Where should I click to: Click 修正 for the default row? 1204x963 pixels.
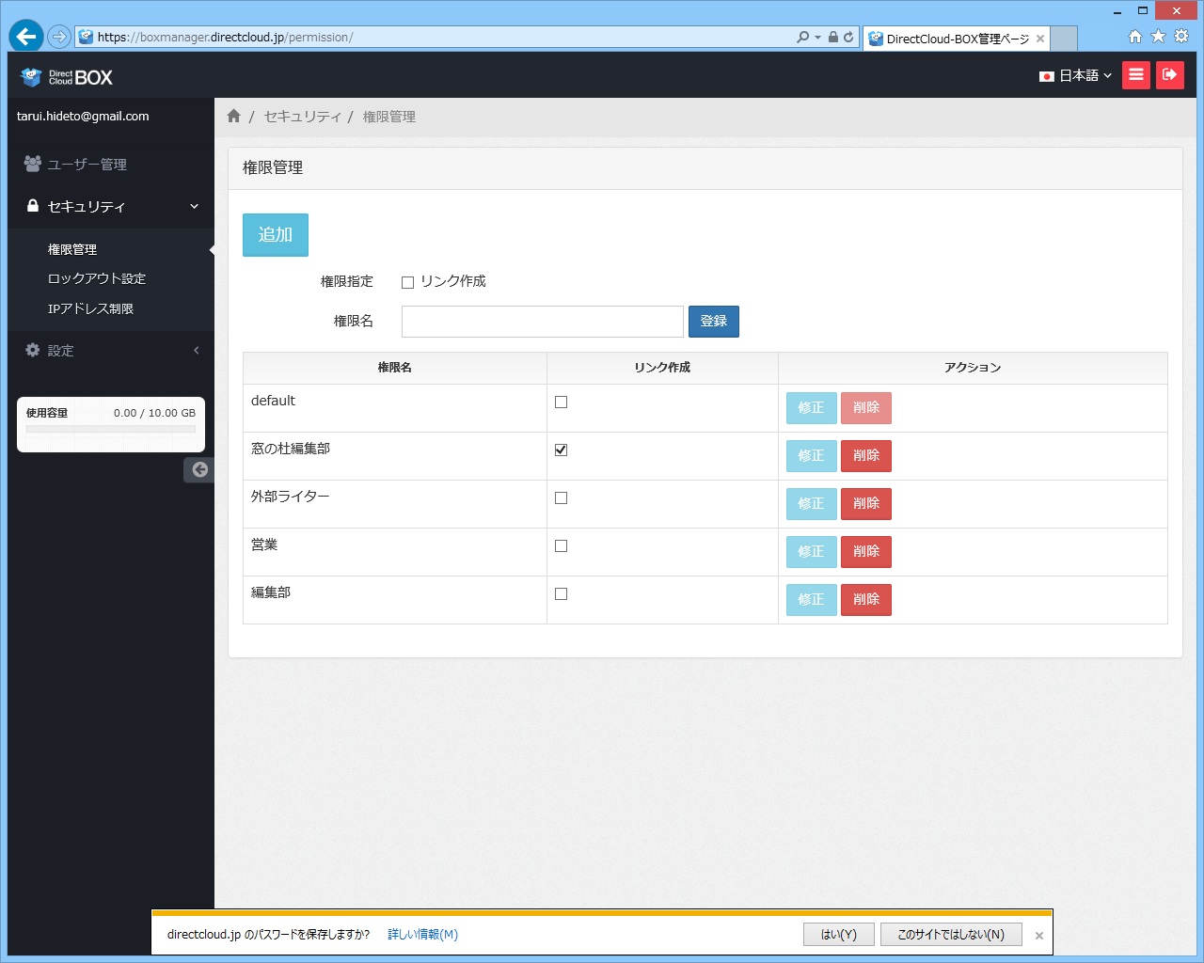[811, 408]
